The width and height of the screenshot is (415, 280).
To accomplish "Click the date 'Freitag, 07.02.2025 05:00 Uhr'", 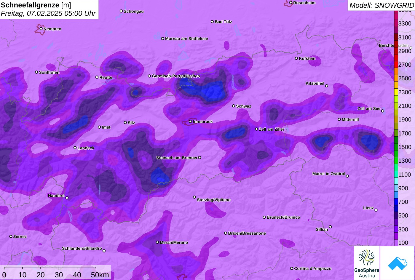I will [48, 14].
